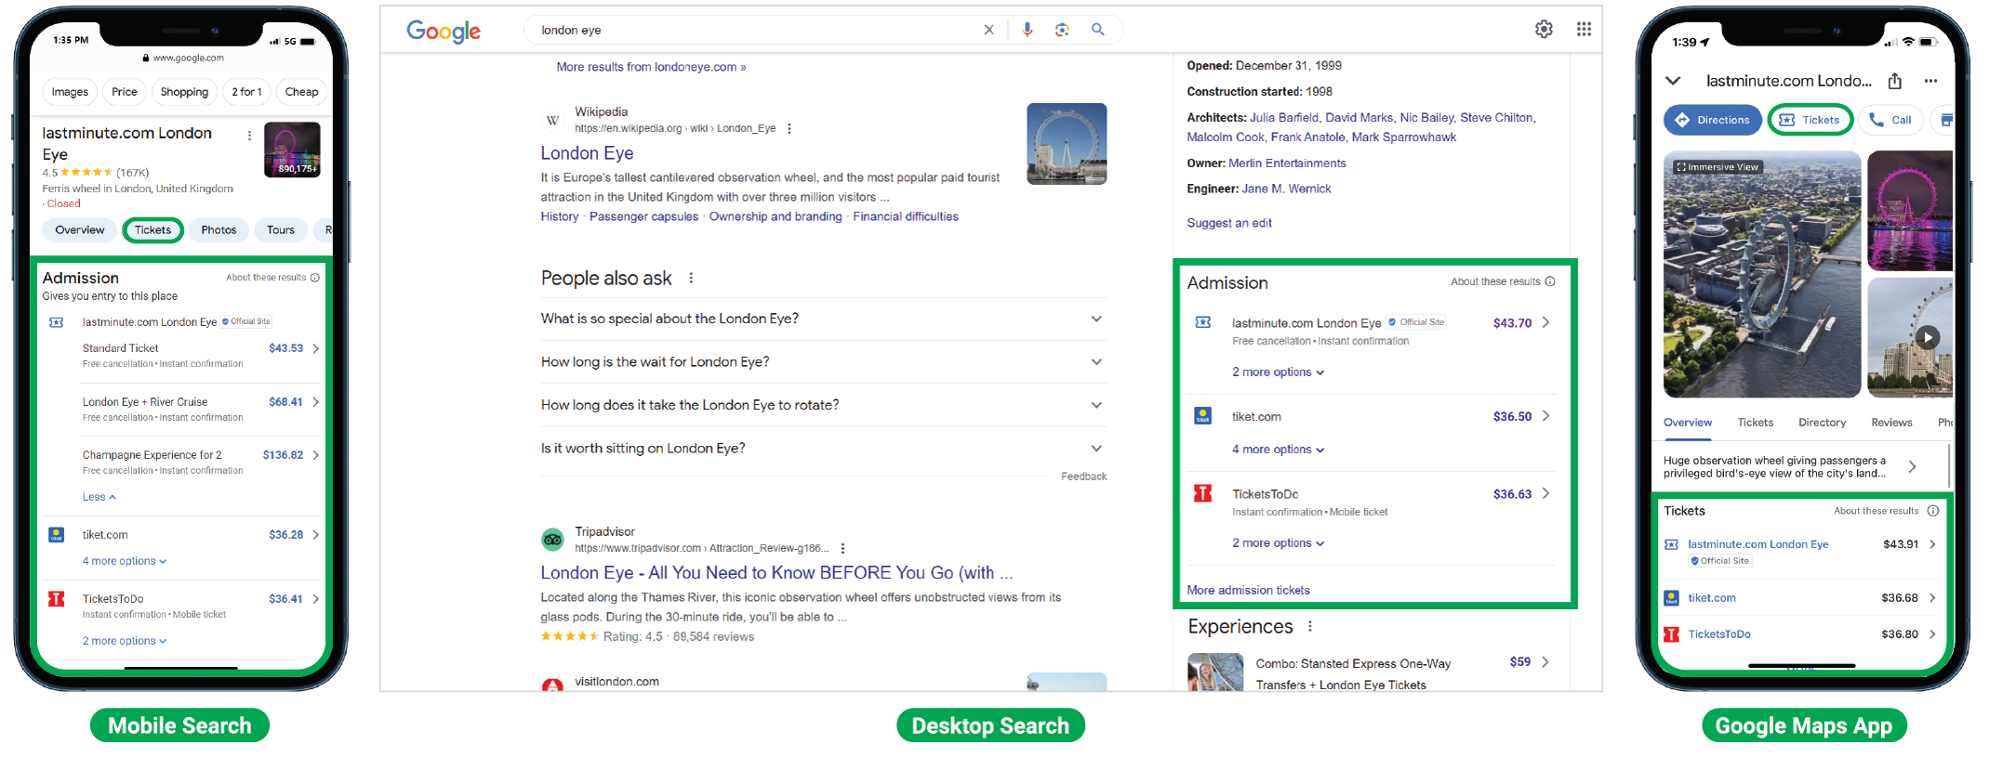The height and width of the screenshot is (757, 1989).
Task: Select Champagne Experience for 2 ticket
Action: coord(200,462)
